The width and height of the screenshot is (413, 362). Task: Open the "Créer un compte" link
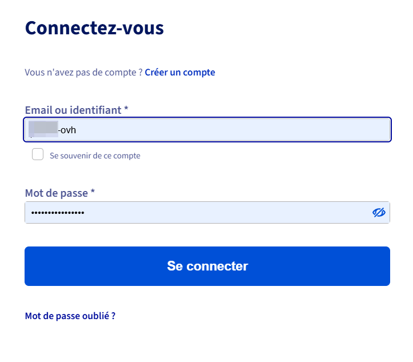tap(180, 72)
